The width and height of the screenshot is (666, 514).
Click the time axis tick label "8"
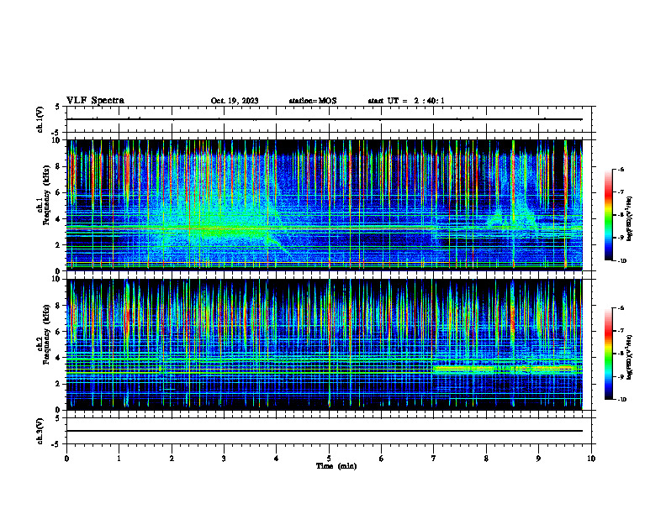pyautogui.click(x=486, y=459)
